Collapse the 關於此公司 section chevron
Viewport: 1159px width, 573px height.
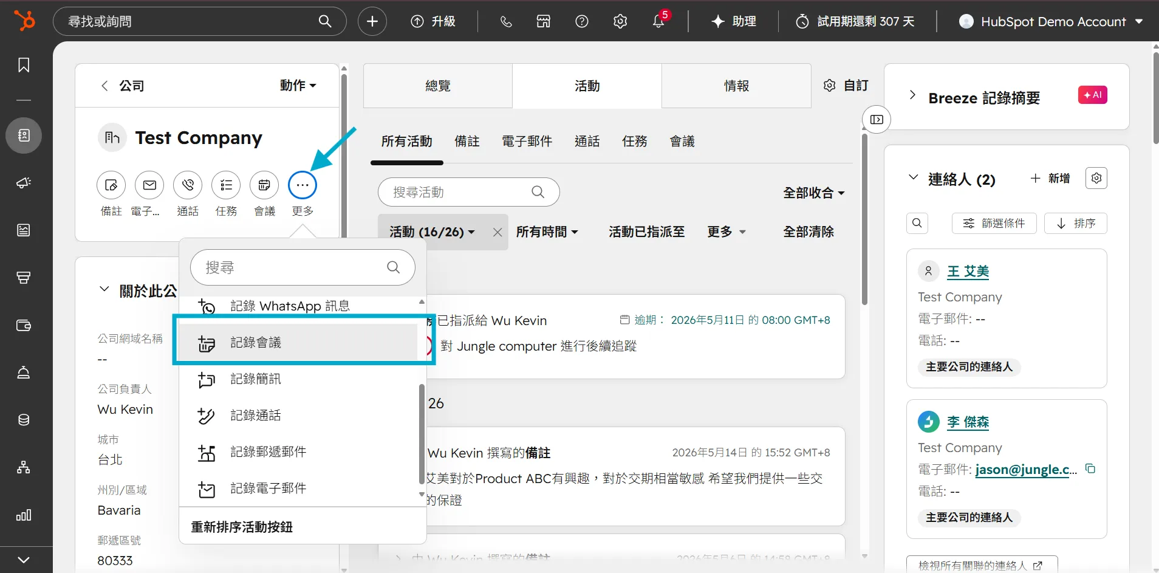[104, 289]
